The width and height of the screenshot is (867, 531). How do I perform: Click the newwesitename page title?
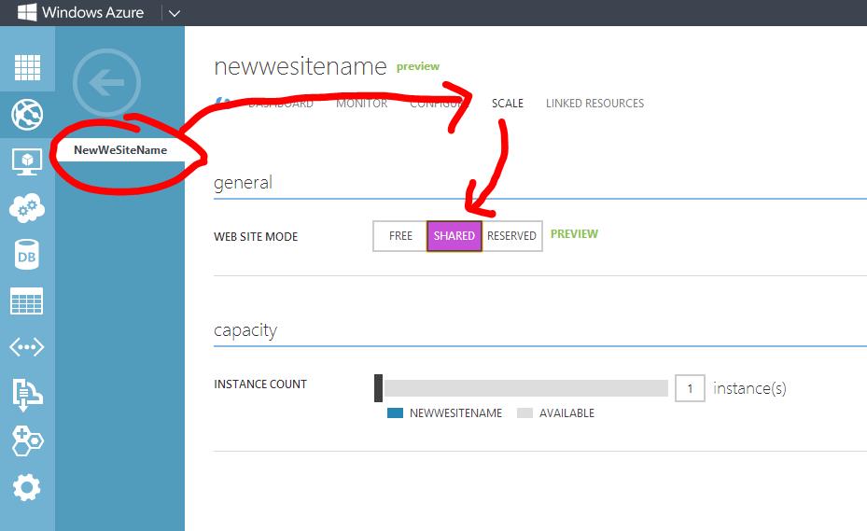[301, 67]
